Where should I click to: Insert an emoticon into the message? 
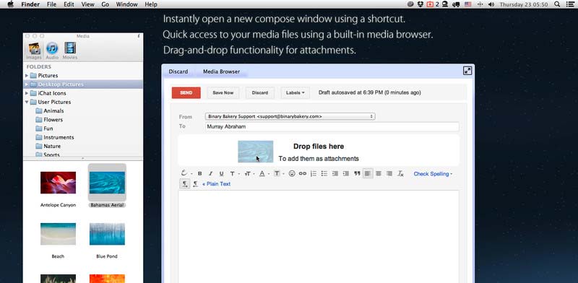[x=292, y=173]
